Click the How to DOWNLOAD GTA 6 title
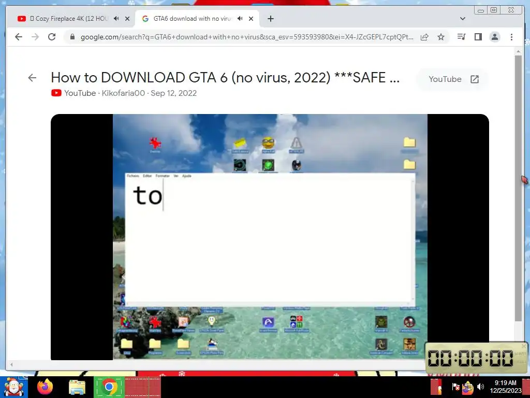Viewport: 530px width, 398px height. click(x=225, y=78)
